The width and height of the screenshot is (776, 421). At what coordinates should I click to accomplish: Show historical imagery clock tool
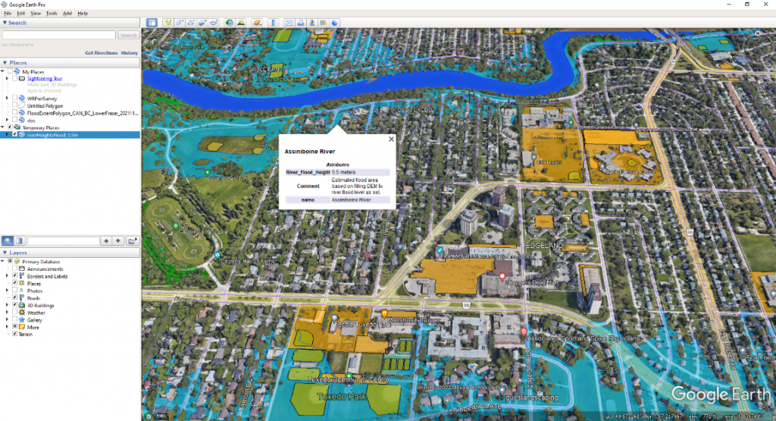coord(229,23)
